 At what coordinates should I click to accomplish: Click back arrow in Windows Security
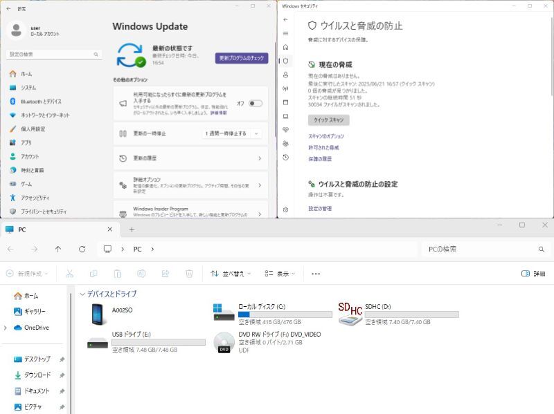click(x=285, y=20)
